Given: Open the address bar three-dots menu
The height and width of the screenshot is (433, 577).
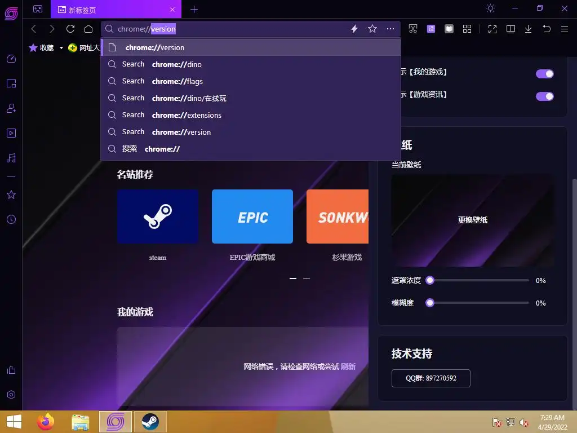Looking at the screenshot, I should tap(390, 29).
